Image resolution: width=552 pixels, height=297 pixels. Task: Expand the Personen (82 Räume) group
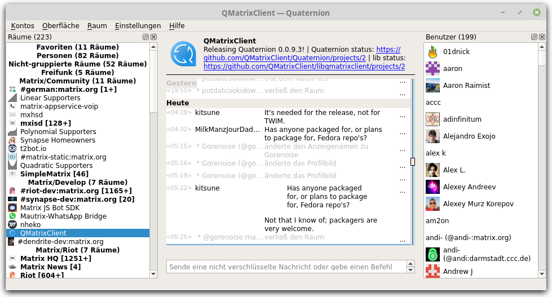(x=77, y=56)
